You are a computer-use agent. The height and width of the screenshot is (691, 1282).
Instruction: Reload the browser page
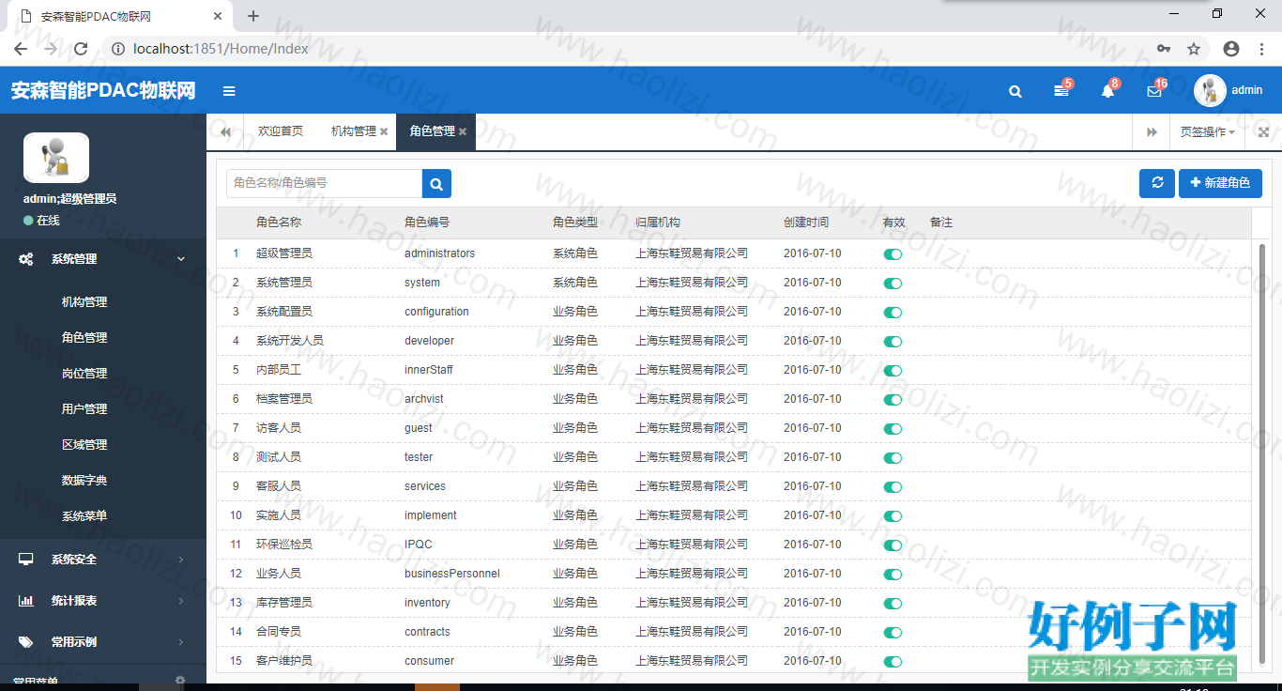[x=81, y=49]
